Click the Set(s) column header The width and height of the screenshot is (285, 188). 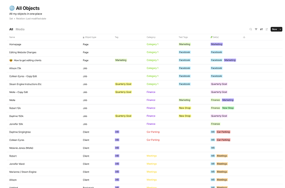pos(214,37)
